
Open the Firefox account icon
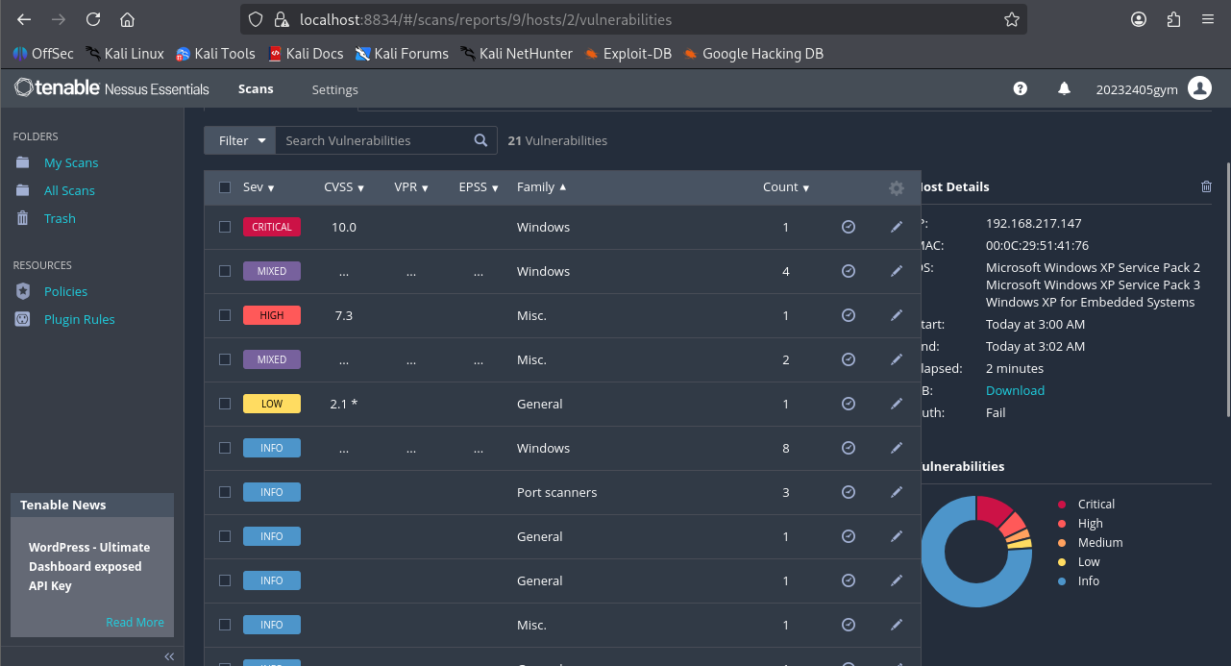tap(1139, 19)
